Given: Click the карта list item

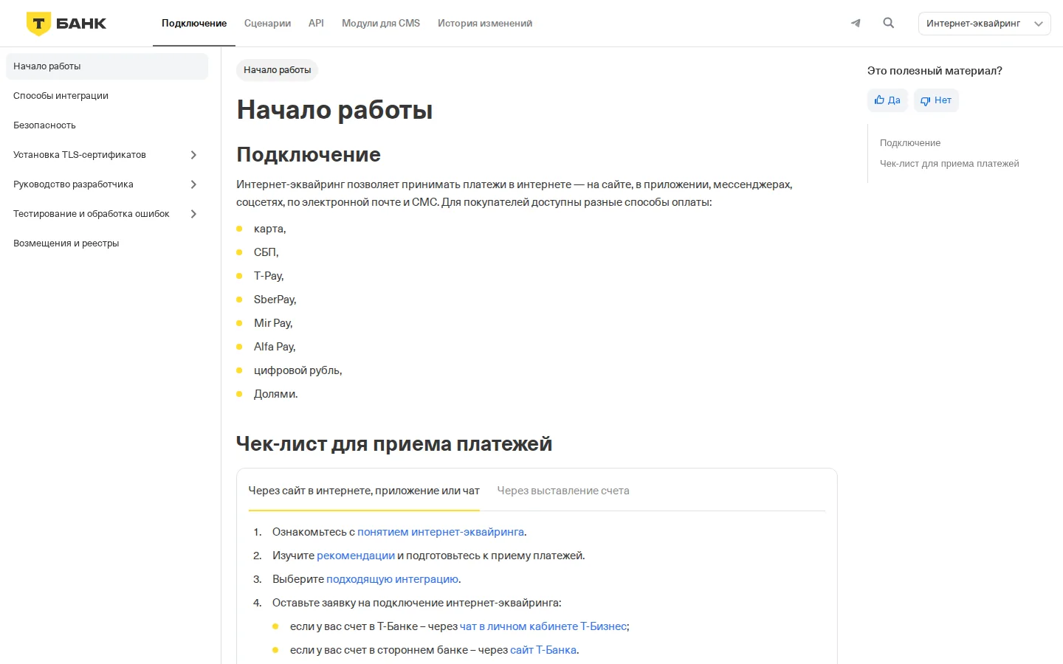Looking at the screenshot, I should [269, 229].
